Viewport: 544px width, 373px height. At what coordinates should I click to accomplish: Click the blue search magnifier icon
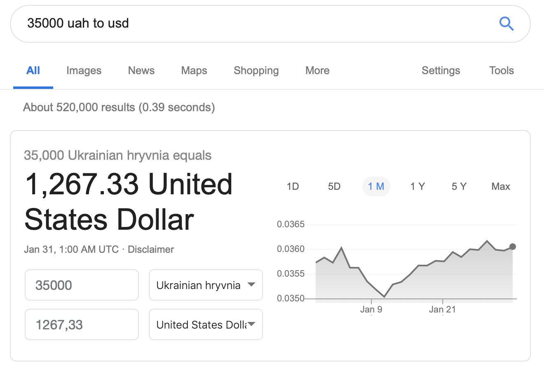(506, 23)
